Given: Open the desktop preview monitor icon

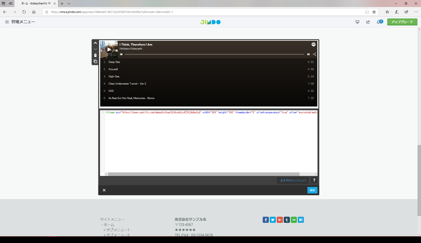Looking at the screenshot, I should click(357, 22).
